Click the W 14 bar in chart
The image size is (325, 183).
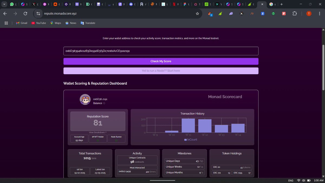click(x=238, y=128)
